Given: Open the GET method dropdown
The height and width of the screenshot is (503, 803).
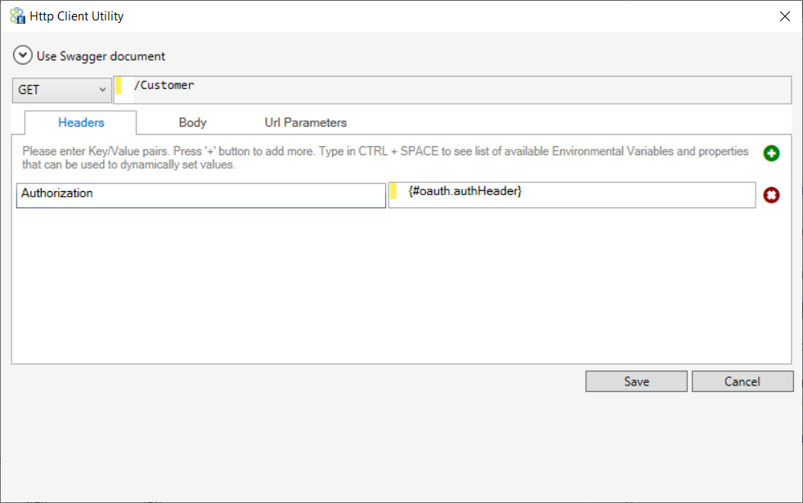Looking at the screenshot, I should point(61,90).
